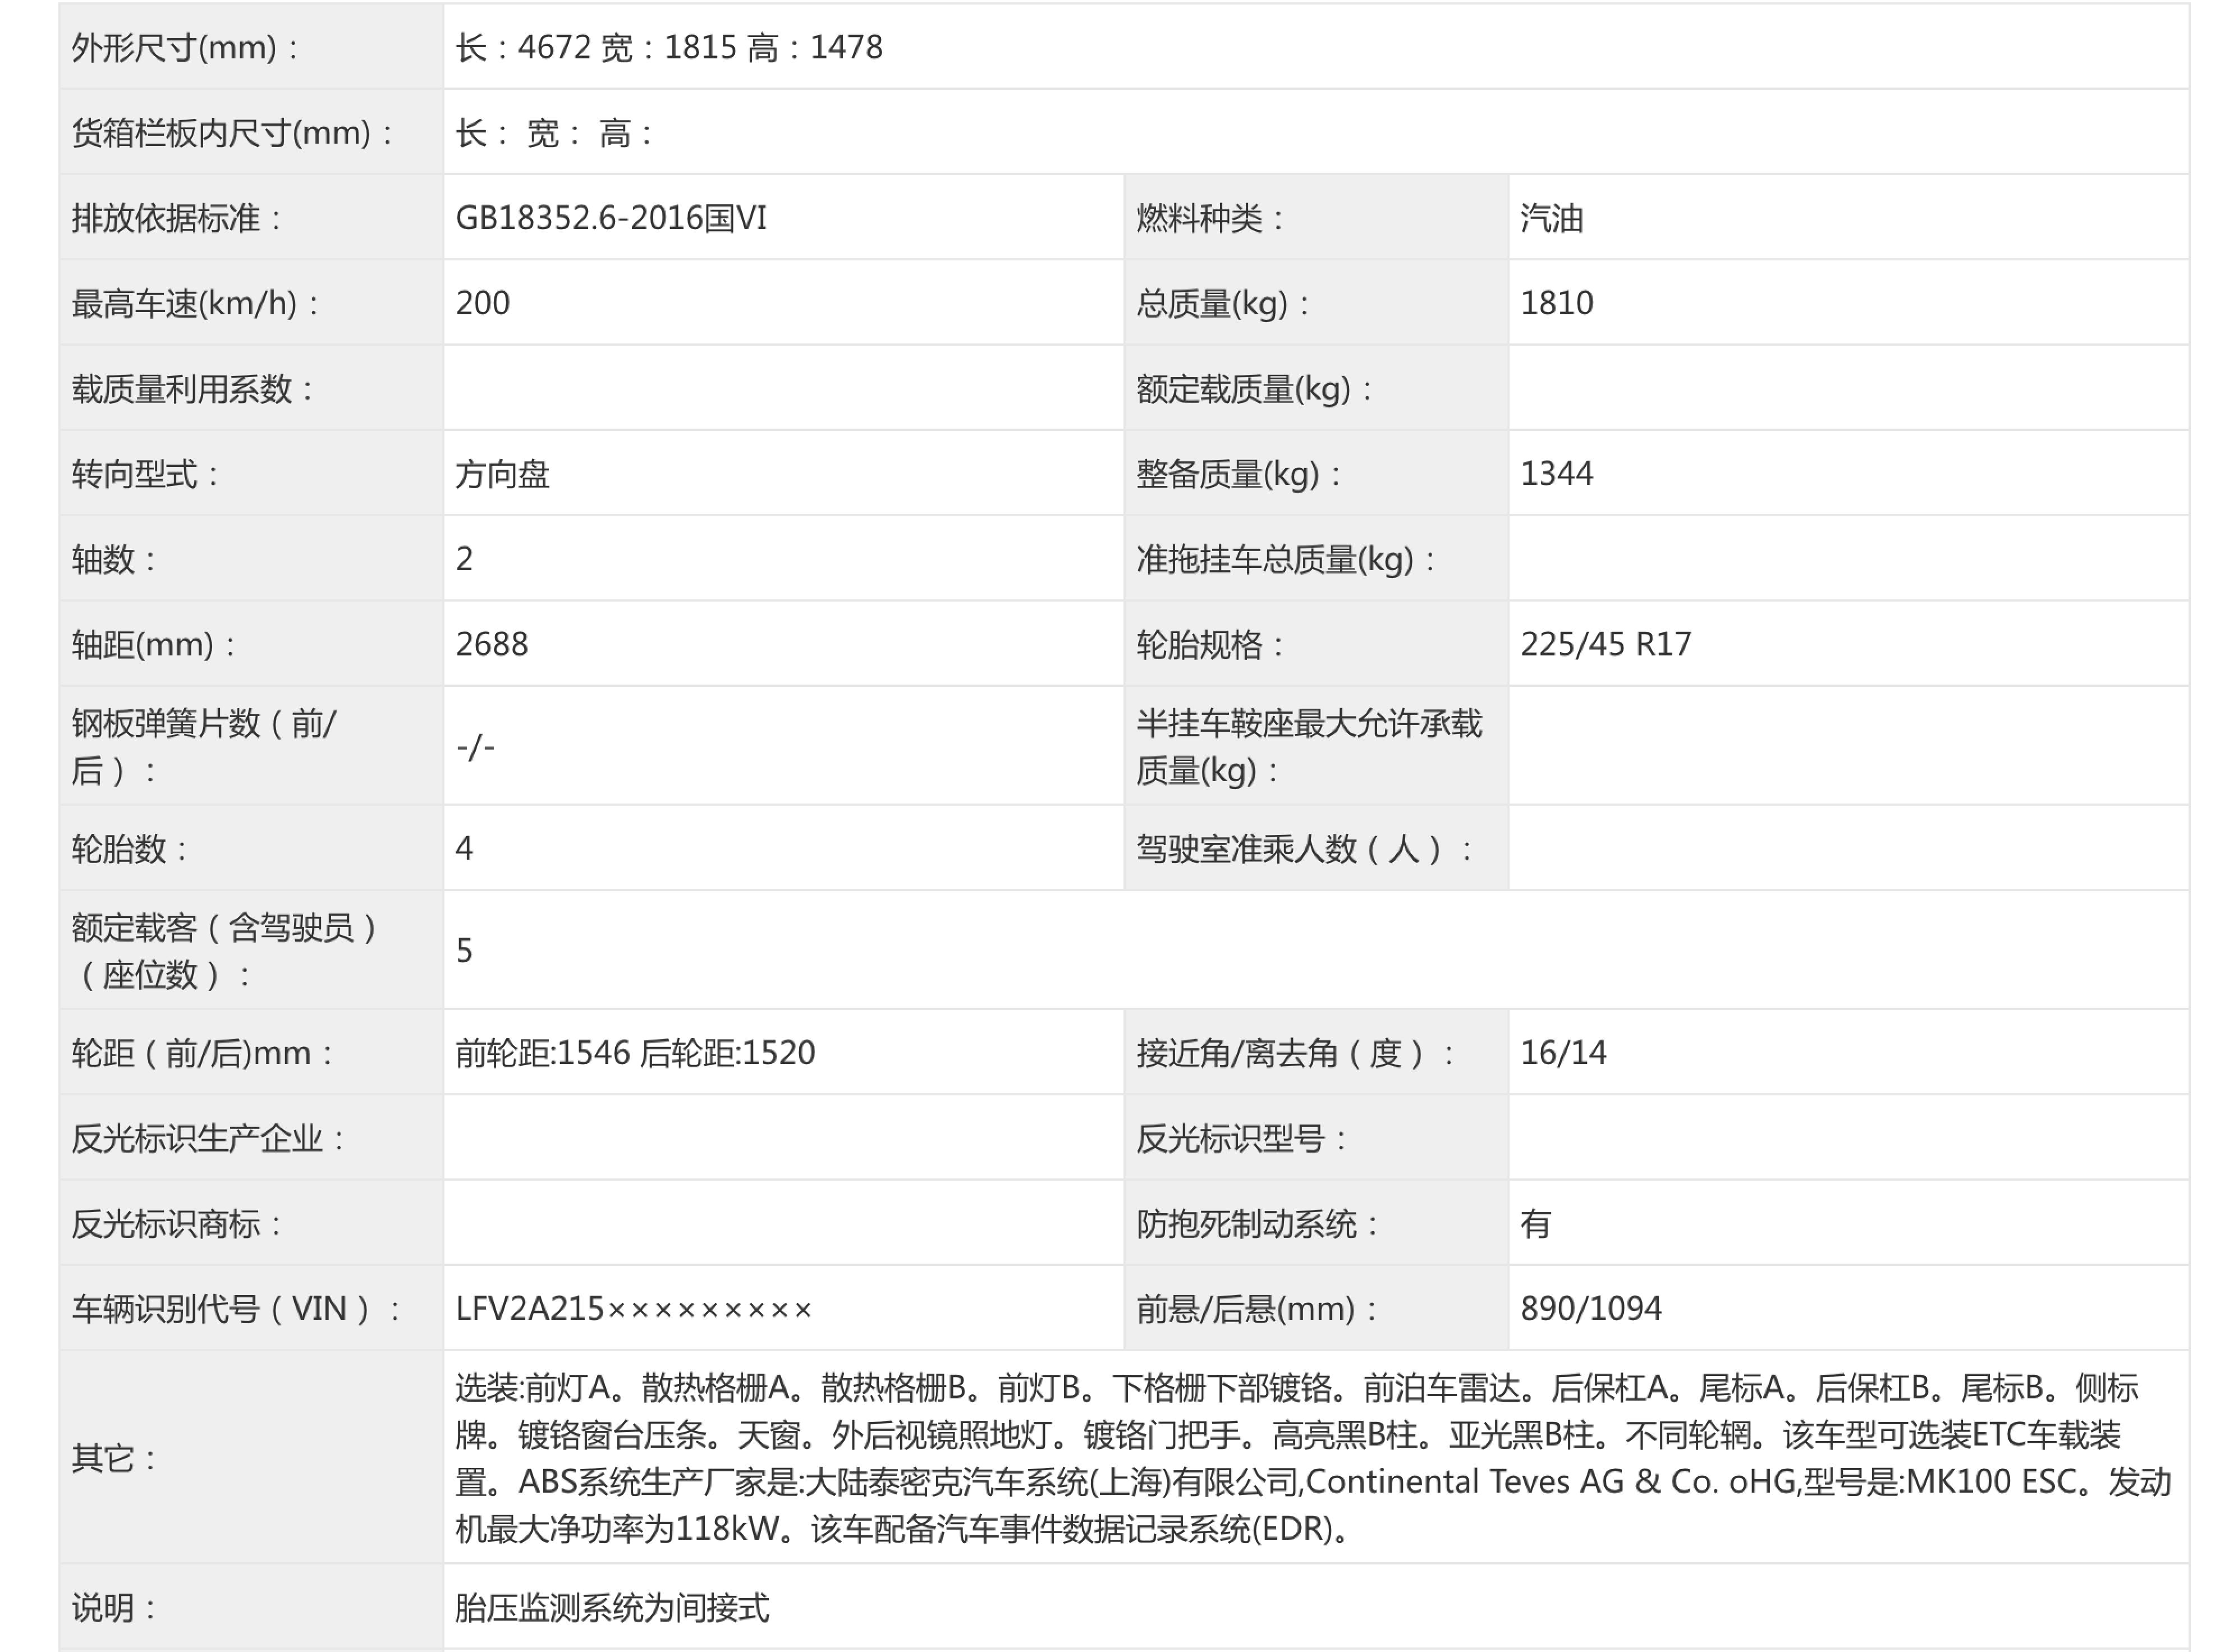
Task: Click the label 反光标识生产企业
Action: click(208, 1138)
